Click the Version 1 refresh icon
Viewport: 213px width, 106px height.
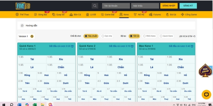coord(32,36)
